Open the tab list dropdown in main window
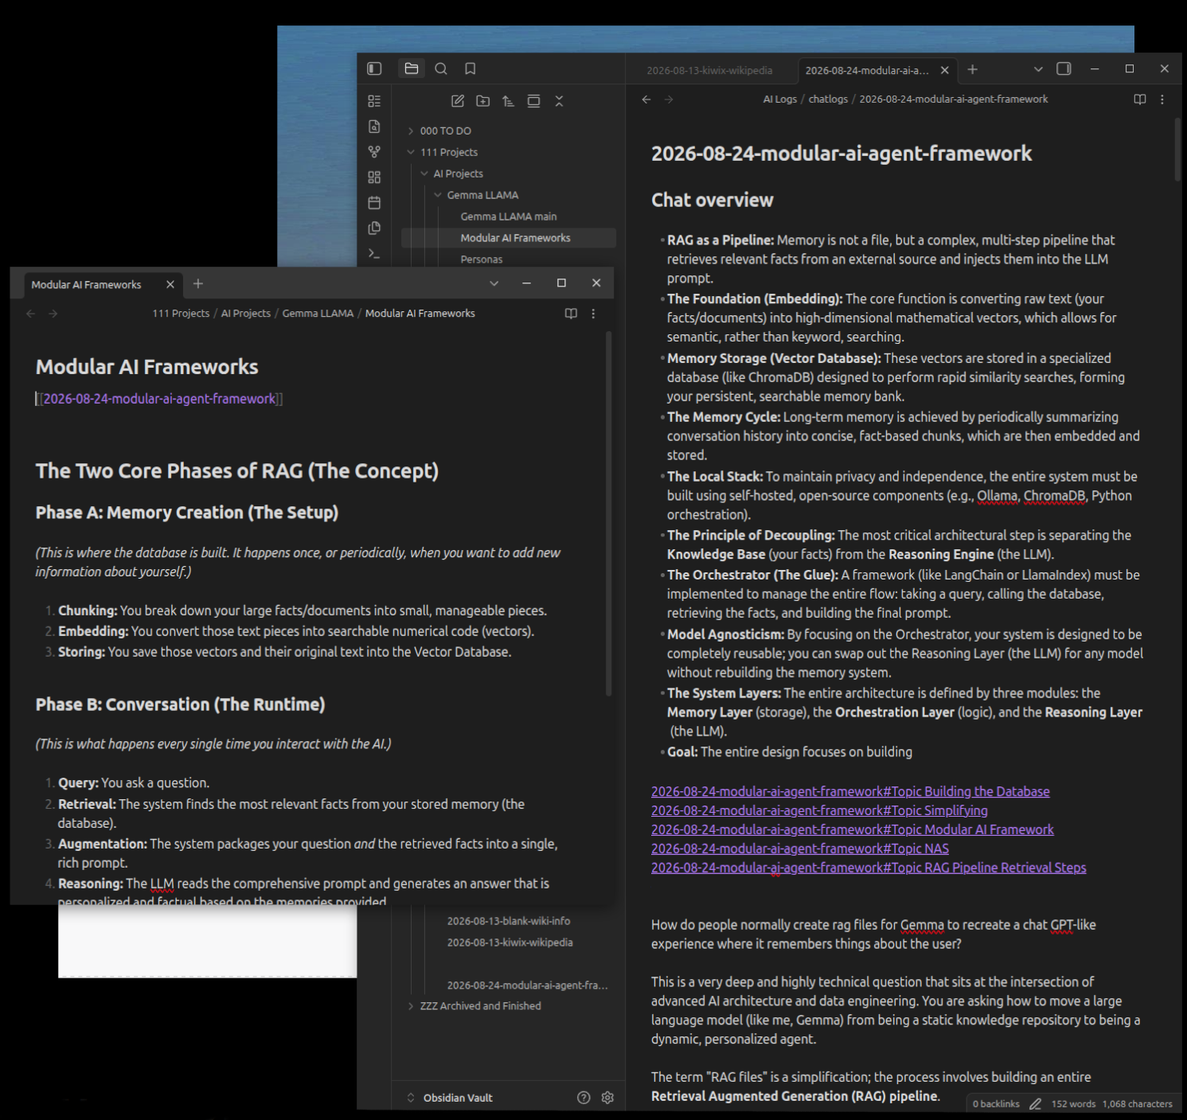Viewport: 1187px width, 1120px height. [1038, 69]
